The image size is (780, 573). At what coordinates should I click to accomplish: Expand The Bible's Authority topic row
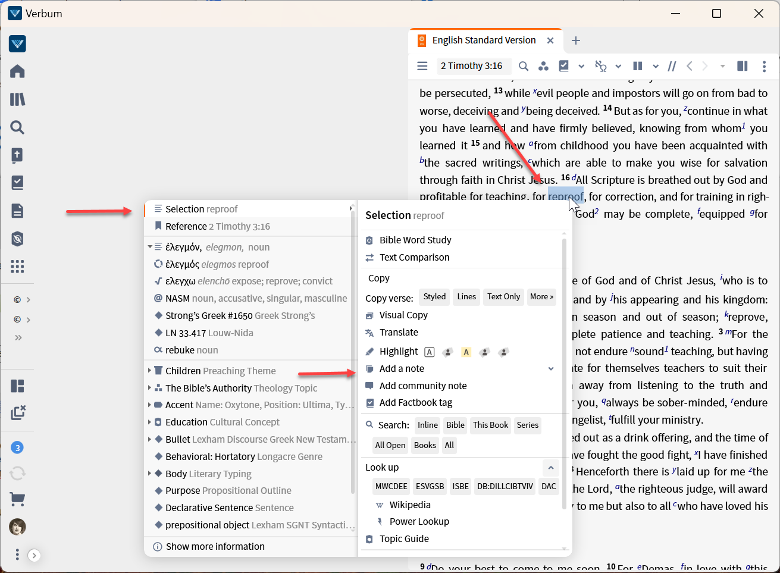click(x=149, y=388)
